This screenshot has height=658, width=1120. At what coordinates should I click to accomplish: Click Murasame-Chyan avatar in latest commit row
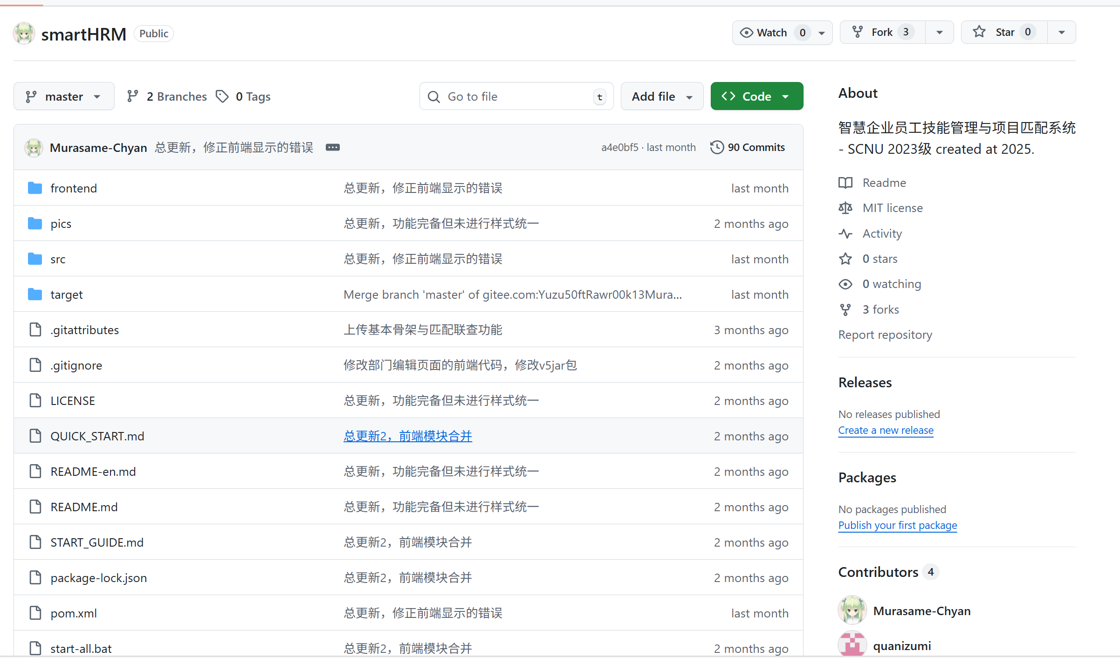[x=34, y=148]
